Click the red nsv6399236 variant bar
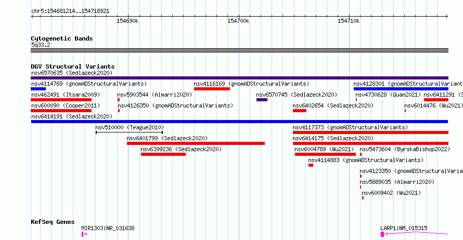This screenshot has width=463, height=240. (163, 154)
